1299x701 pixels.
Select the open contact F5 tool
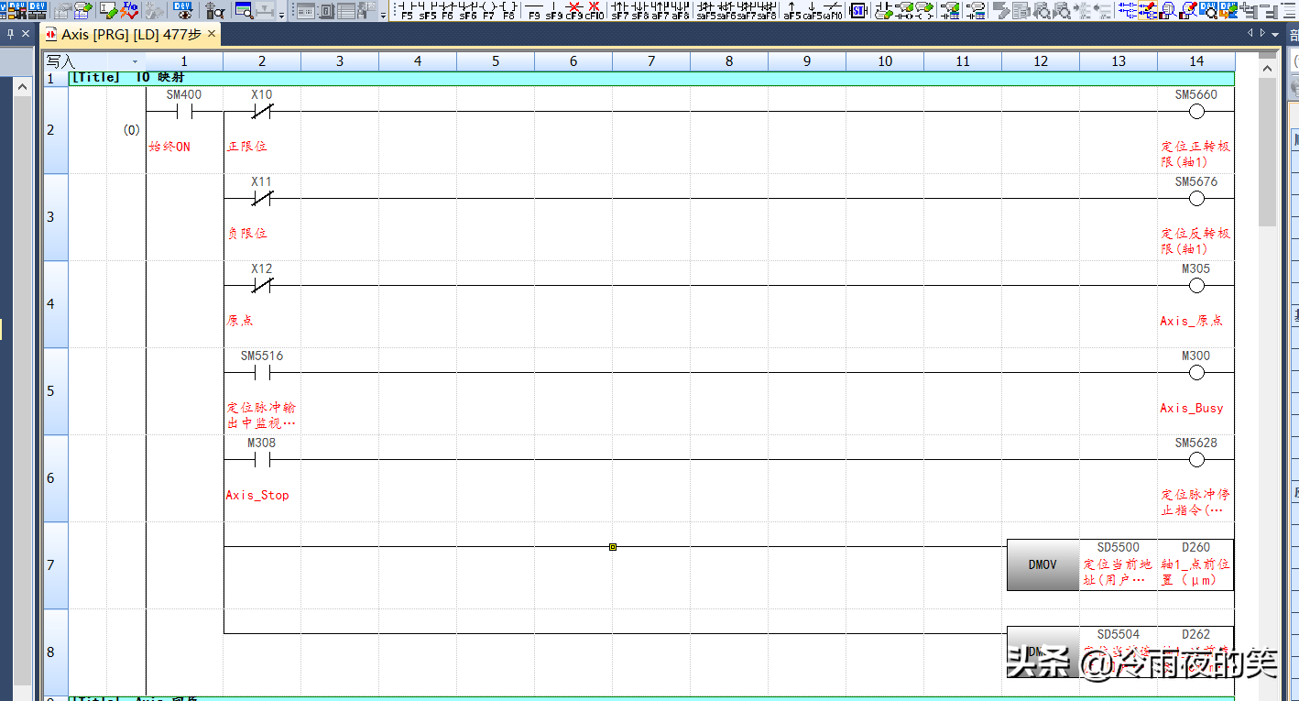[x=407, y=11]
